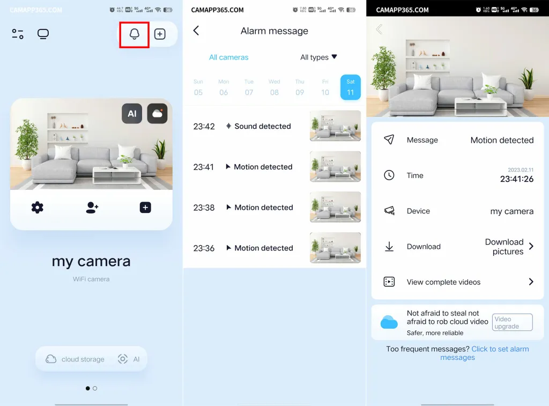Open camera settings gear icon
549x406 pixels.
click(37, 208)
